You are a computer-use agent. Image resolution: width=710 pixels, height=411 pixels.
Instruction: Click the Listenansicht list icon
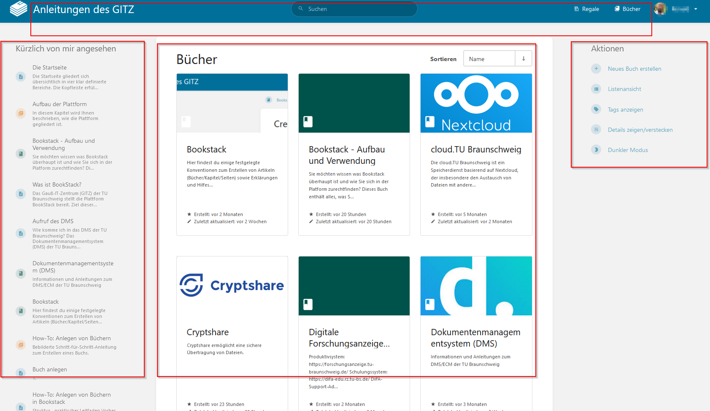click(596, 89)
